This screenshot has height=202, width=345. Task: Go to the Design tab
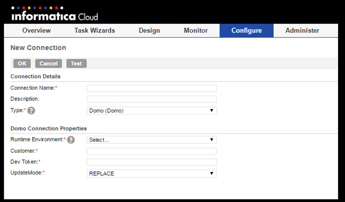pos(149,30)
